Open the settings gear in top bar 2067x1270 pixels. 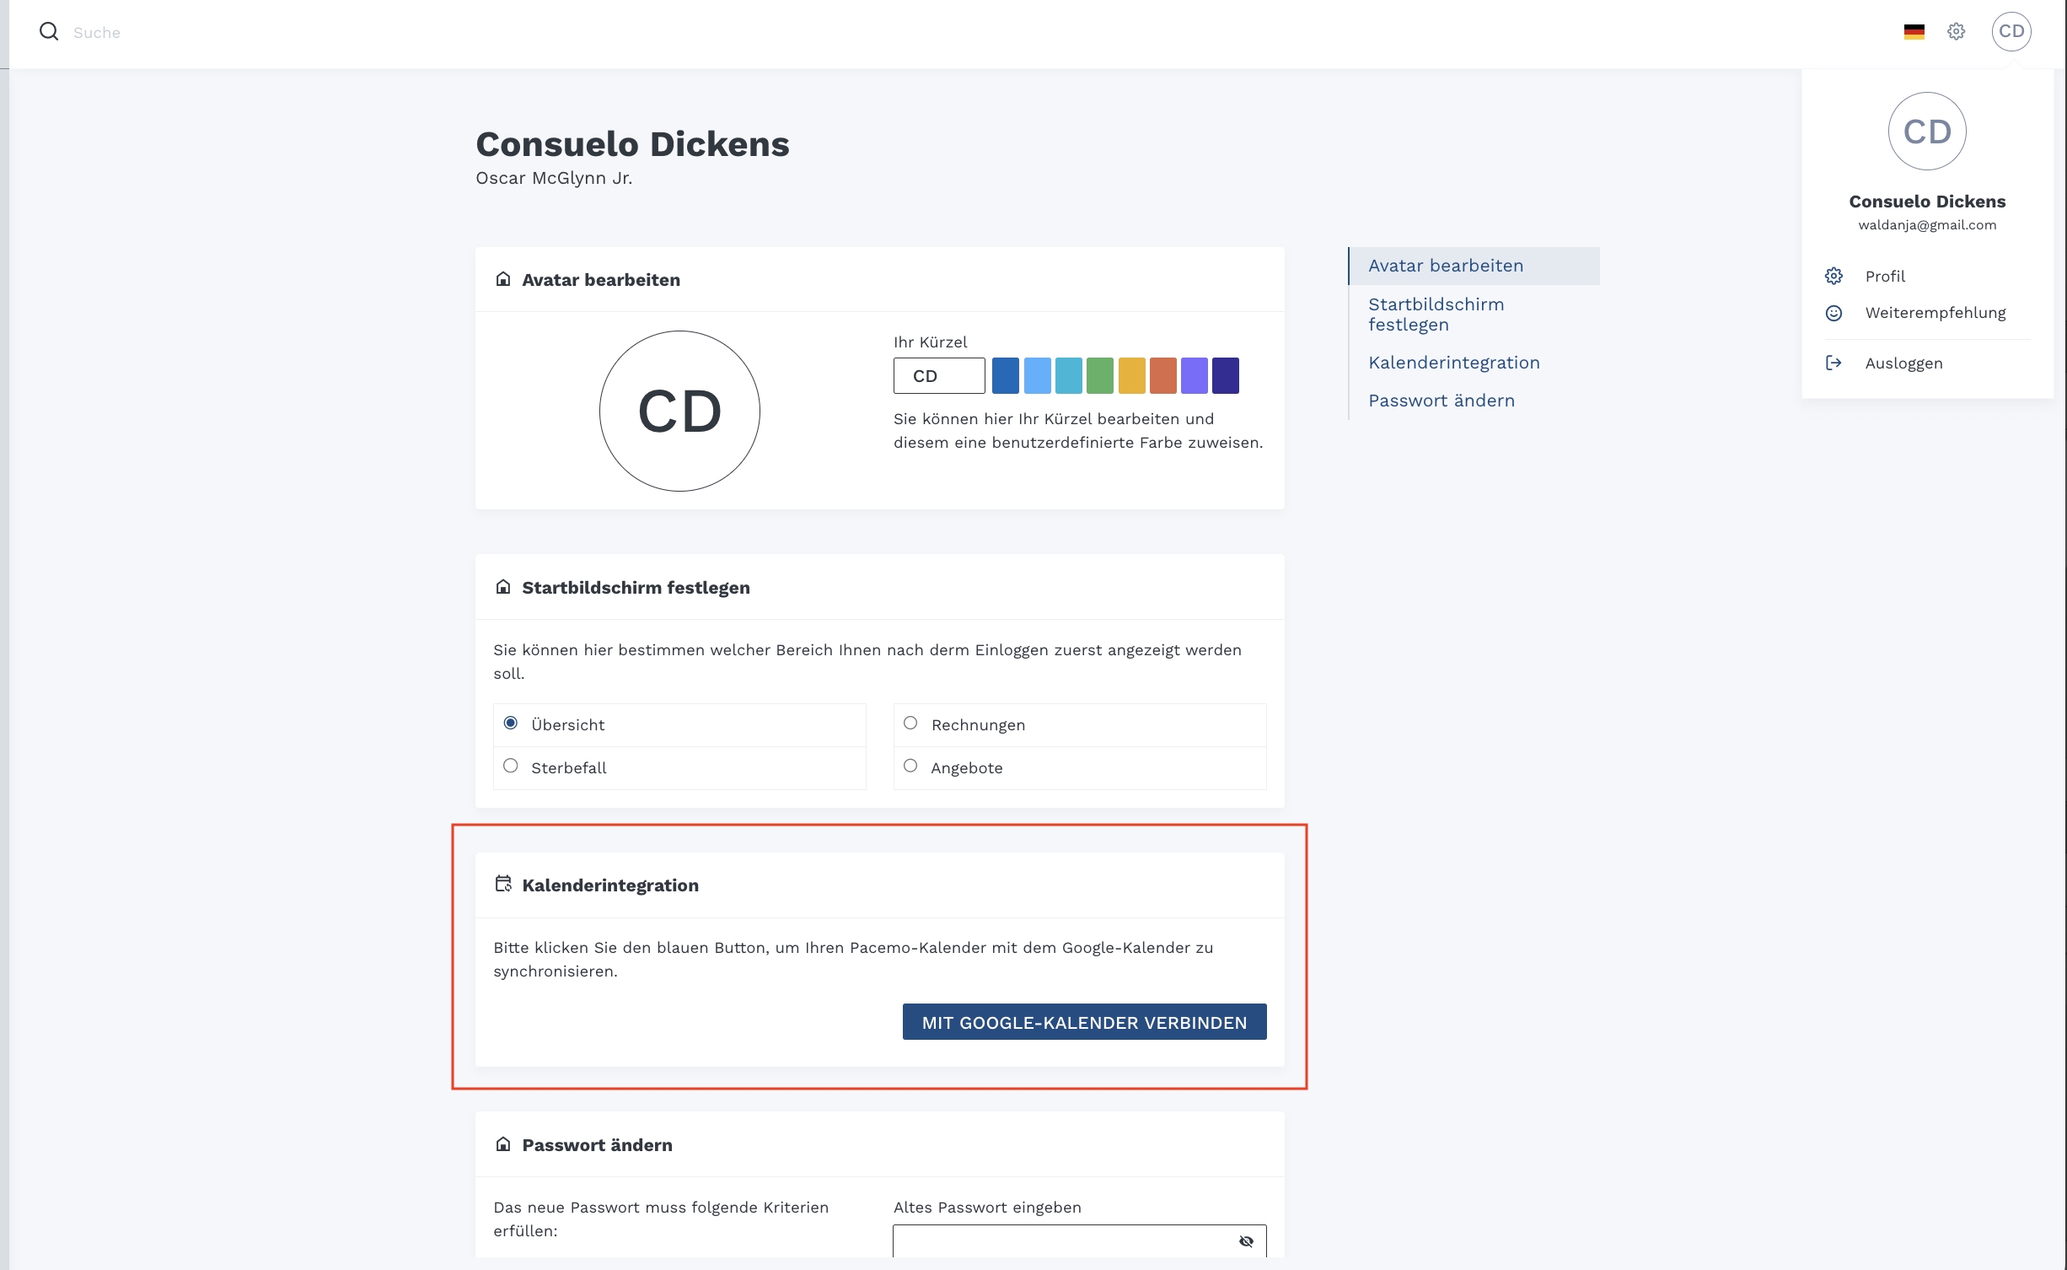[1956, 32]
